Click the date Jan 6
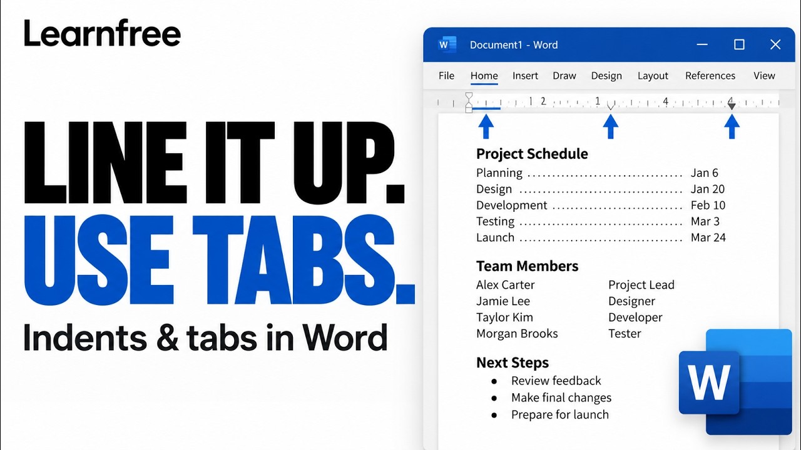 pyautogui.click(x=705, y=173)
